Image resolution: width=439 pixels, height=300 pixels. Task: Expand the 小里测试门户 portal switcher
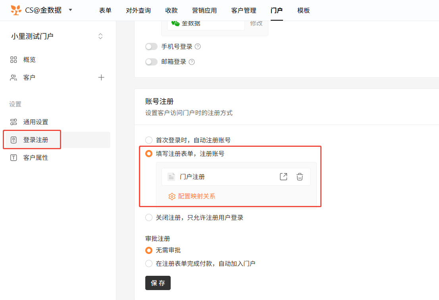[x=100, y=36]
